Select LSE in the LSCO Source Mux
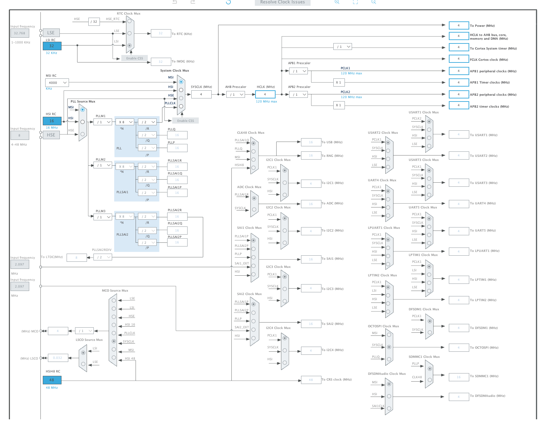This screenshot has width=545, height=421. [83, 364]
